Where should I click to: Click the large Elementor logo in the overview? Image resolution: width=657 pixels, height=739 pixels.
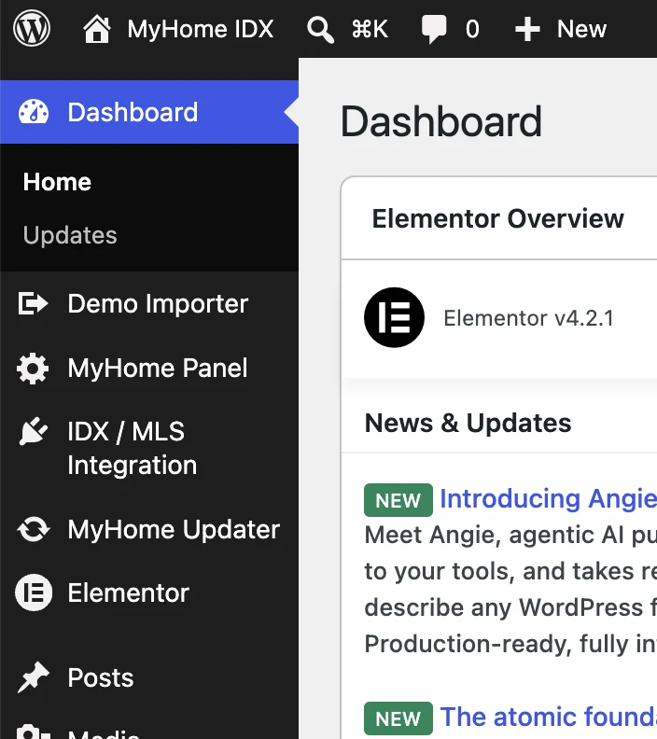pos(394,317)
